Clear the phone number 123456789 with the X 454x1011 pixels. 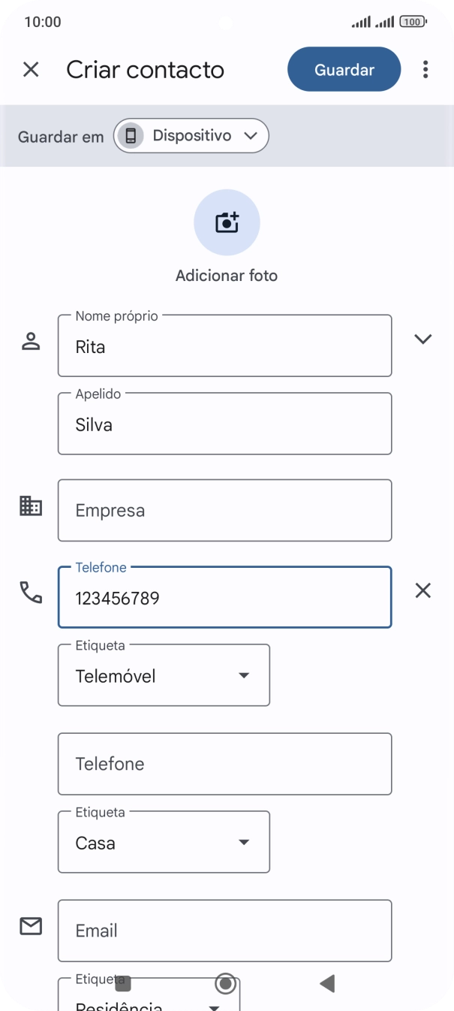pyautogui.click(x=423, y=591)
